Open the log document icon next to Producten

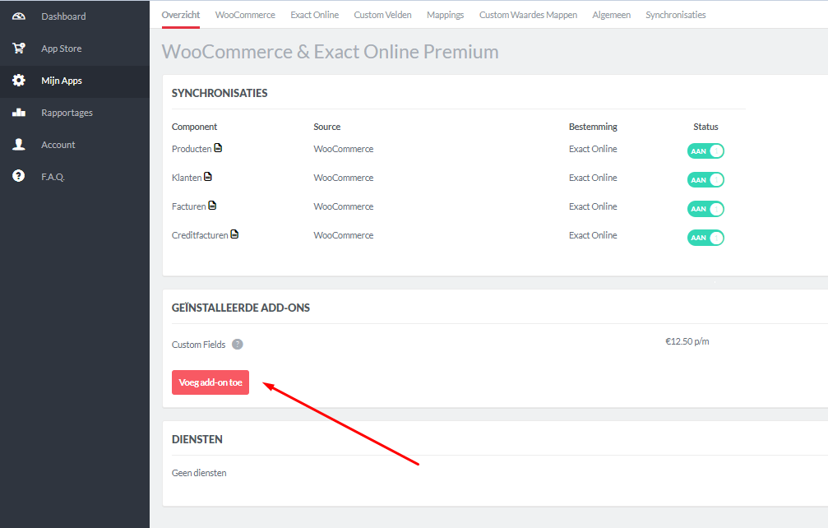pyautogui.click(x=218, y=148)
